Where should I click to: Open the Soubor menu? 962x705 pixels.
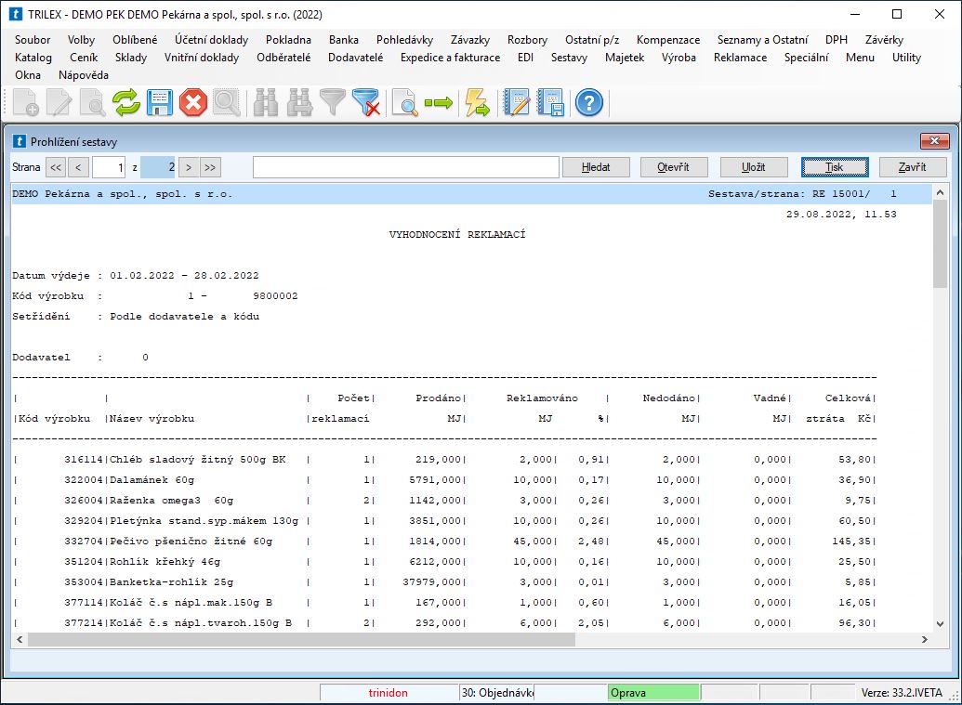[x=33, y=40]
